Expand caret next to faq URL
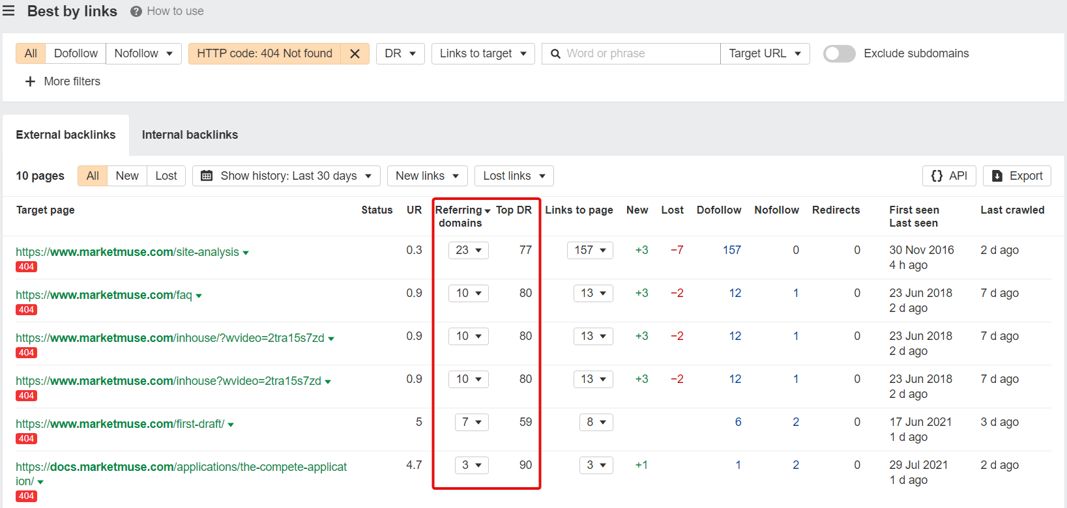Image resolution: width=1067 pixels, height=508 pixels. tap(199, 296)
